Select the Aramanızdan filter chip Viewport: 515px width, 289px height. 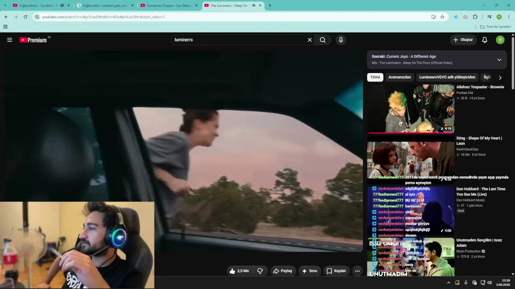(x=400, y=77)
